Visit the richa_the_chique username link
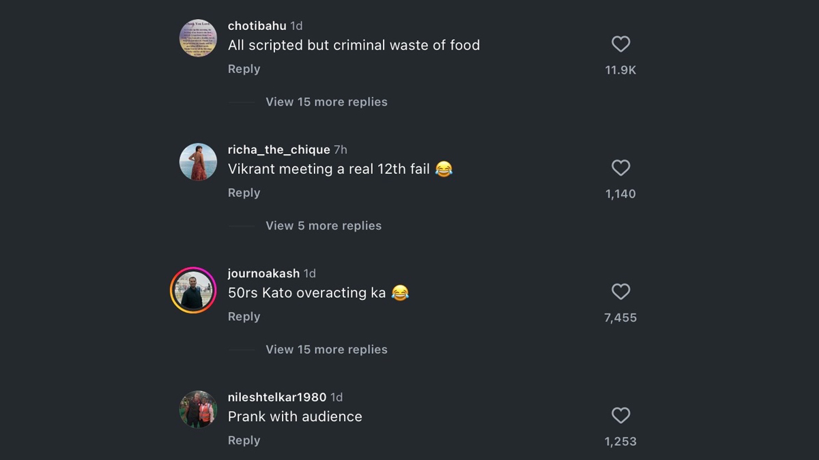Viewport: 819px width, 460px height. tap(278, 150)
